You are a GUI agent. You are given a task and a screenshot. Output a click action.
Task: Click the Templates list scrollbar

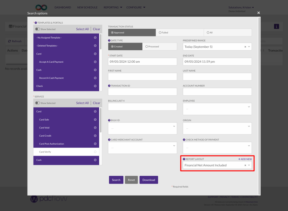pos(101,42)
